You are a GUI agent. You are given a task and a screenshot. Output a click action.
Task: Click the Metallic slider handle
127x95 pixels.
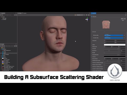click(x=104, y=53)
